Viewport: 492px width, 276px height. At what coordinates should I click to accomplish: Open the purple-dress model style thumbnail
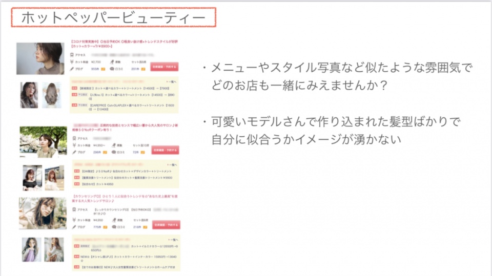pyautogui.click(x=31, y=250)
